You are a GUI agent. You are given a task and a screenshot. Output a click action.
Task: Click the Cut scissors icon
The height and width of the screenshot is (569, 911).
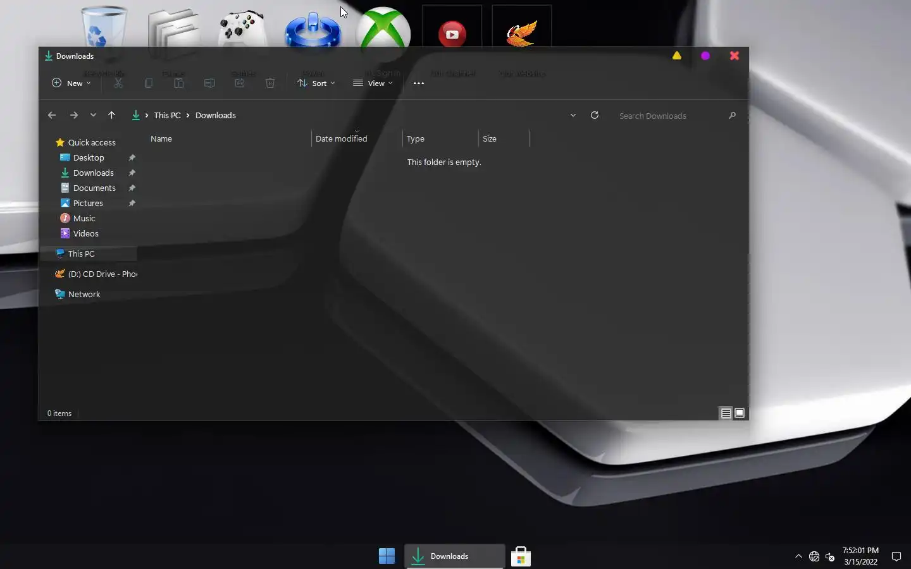(x=118, y=83)
